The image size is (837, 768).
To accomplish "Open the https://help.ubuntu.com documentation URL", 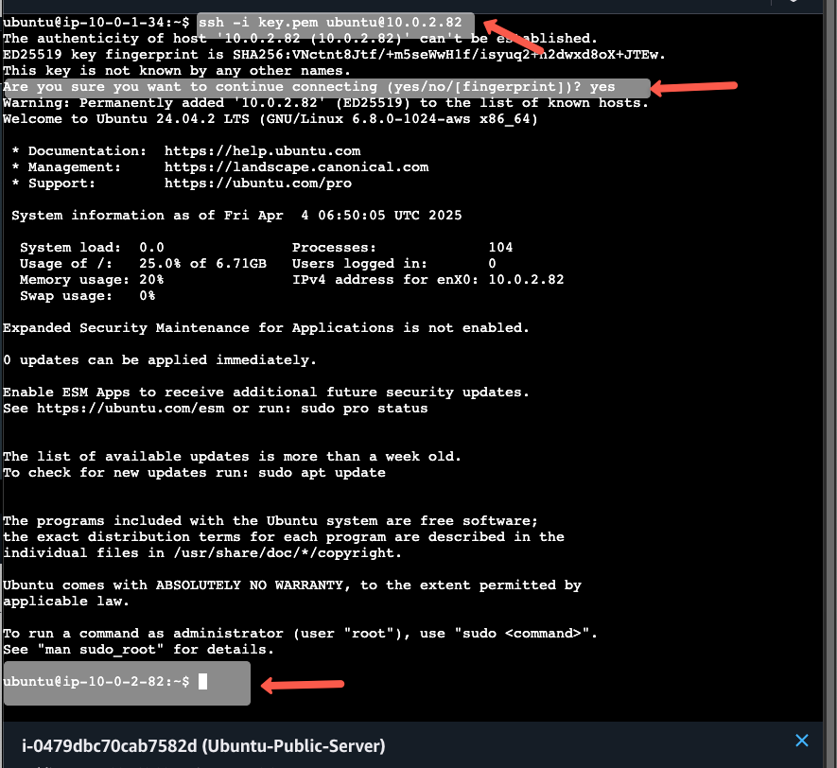I will [x=262, y=151].
